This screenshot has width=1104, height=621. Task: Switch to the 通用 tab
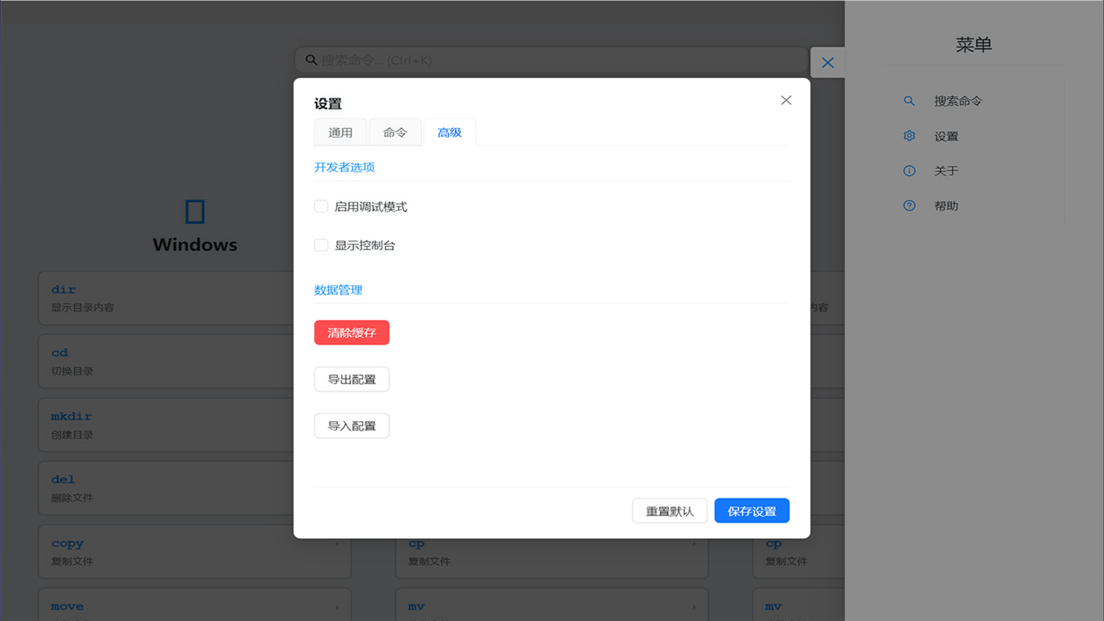pyautogui.click(x=340, y=133)
